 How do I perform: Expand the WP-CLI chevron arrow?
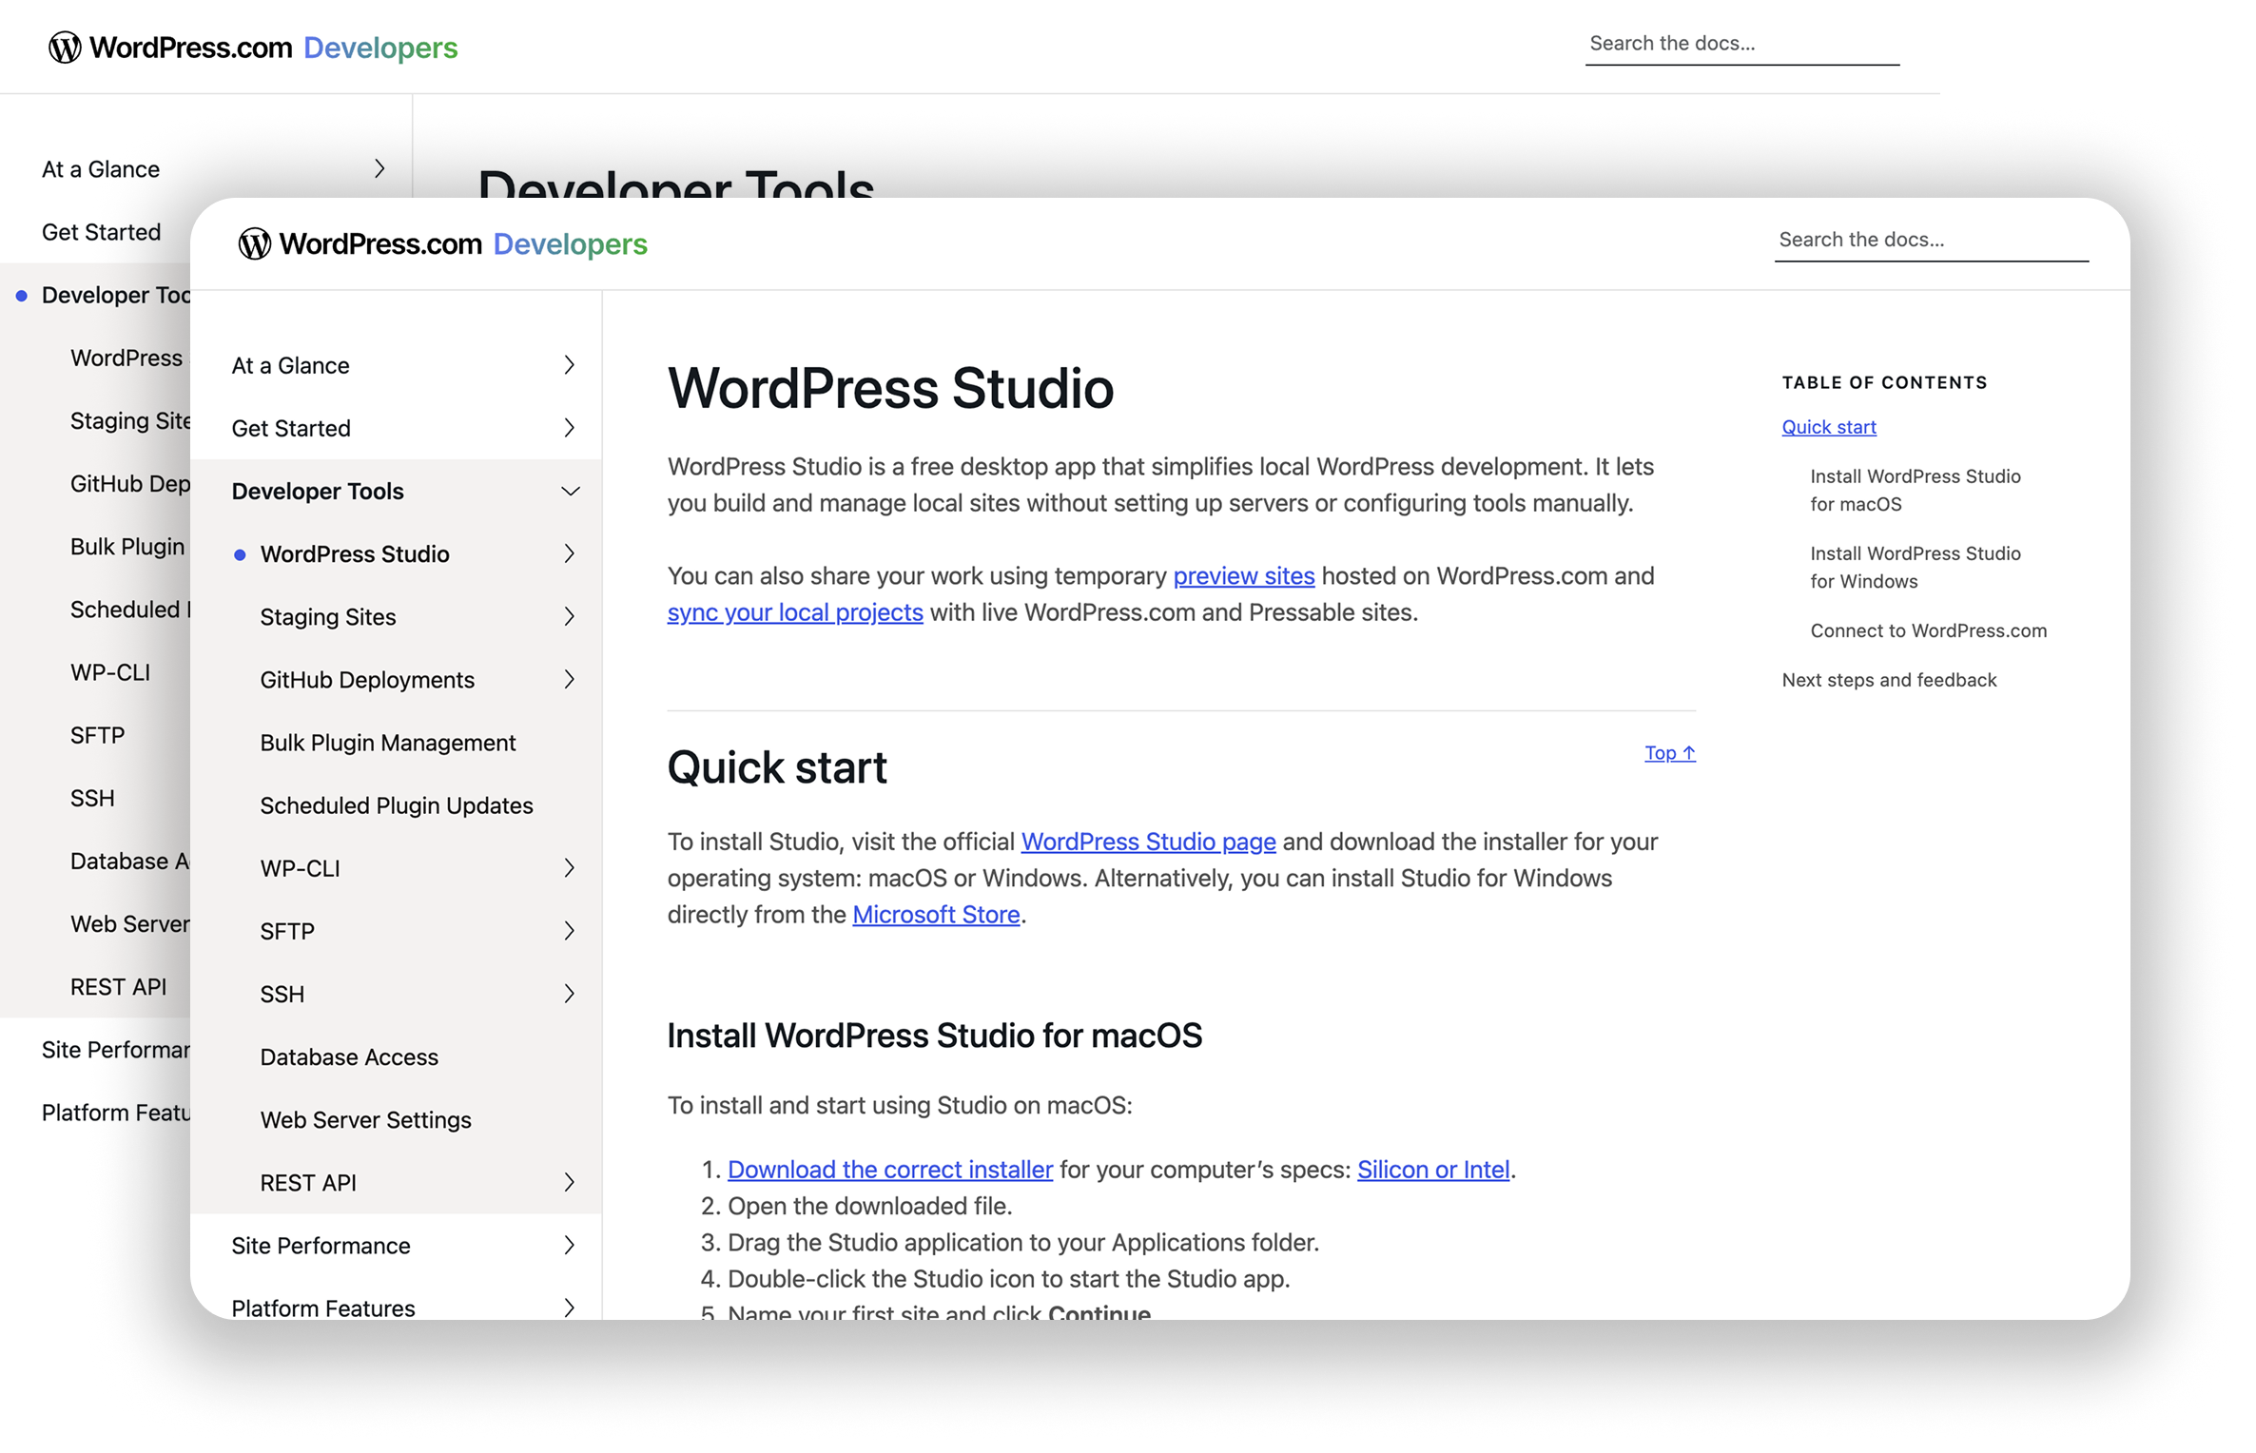coord(569,868)
